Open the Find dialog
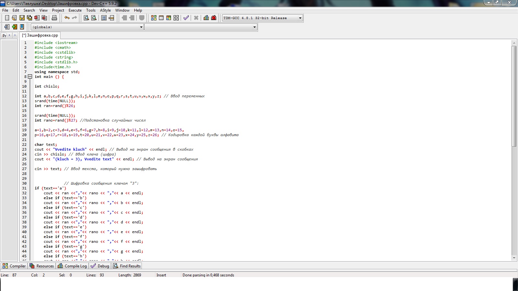 click(86, 18)
